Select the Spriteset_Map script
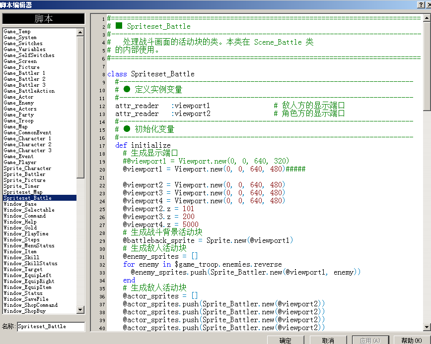 point(40,192)
